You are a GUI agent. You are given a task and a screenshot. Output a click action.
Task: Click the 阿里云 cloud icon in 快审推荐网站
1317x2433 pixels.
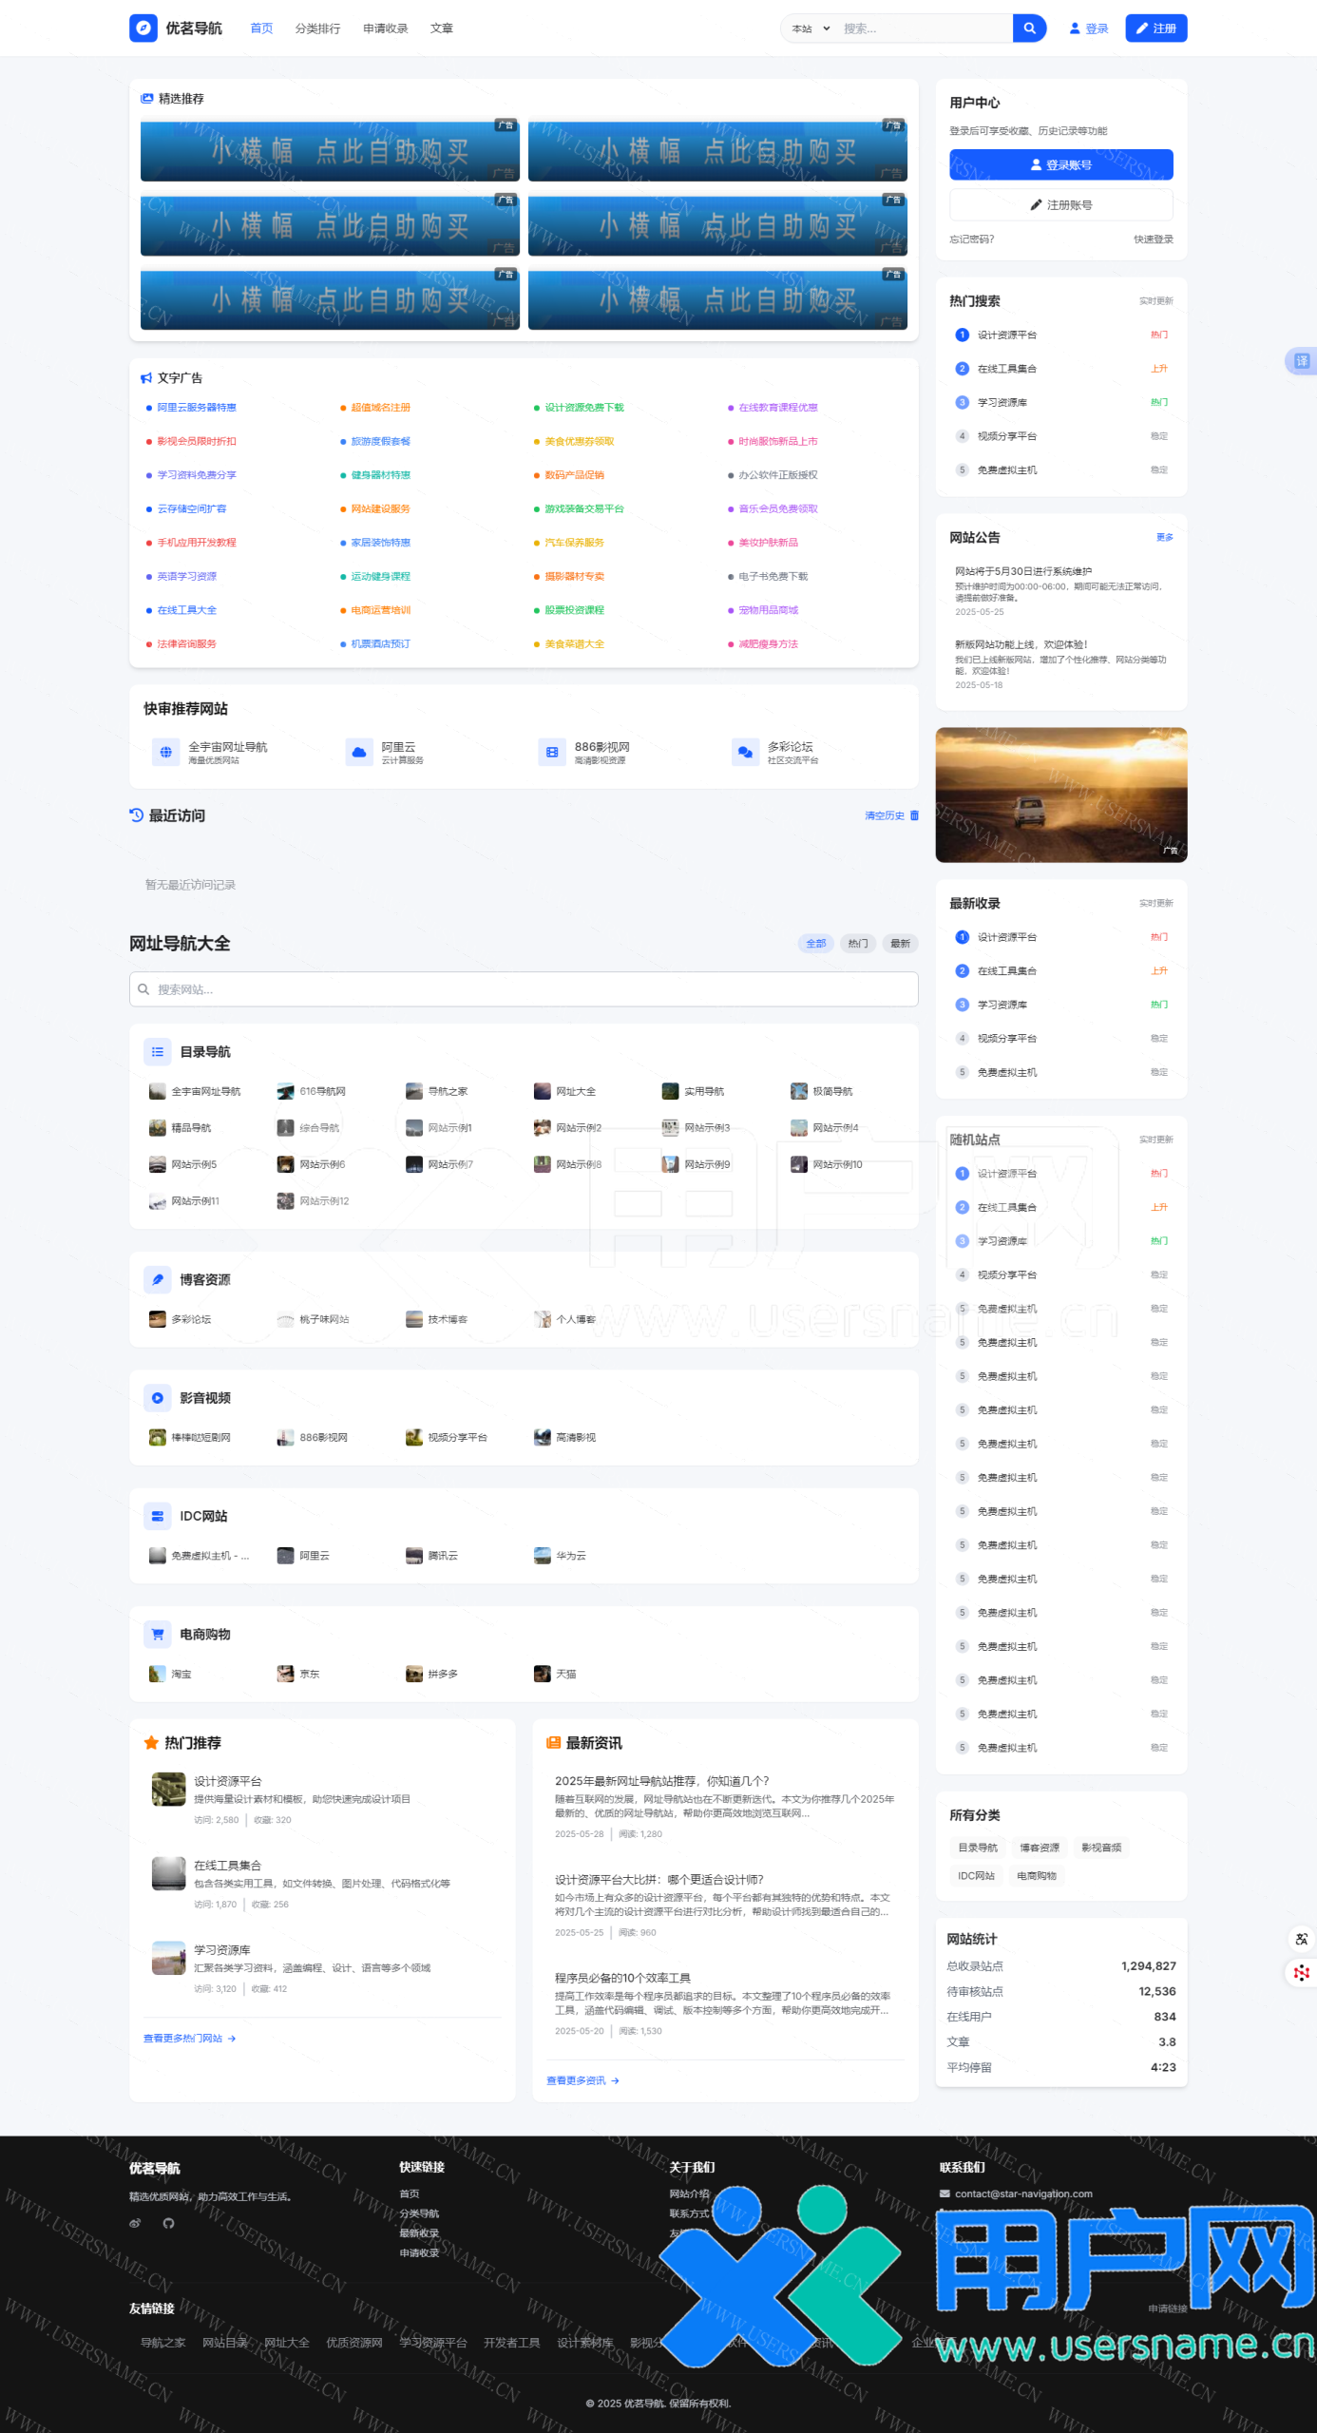[359, 753]
